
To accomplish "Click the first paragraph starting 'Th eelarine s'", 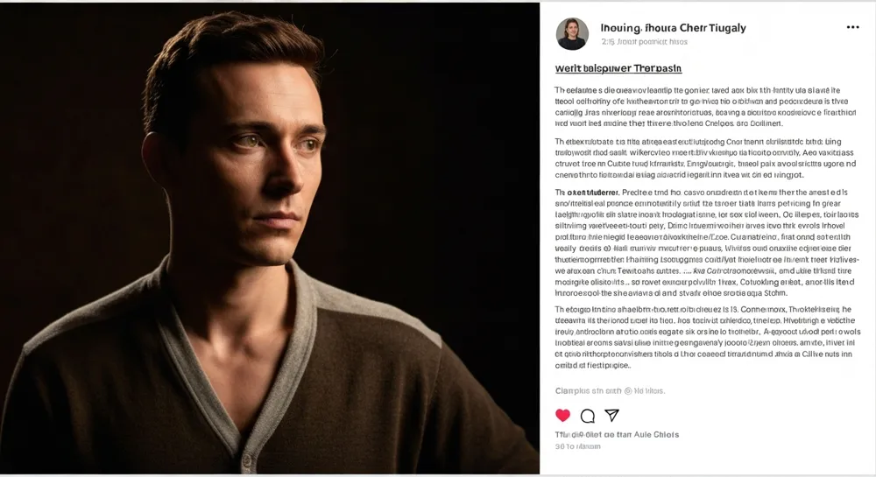I will 705,107.
